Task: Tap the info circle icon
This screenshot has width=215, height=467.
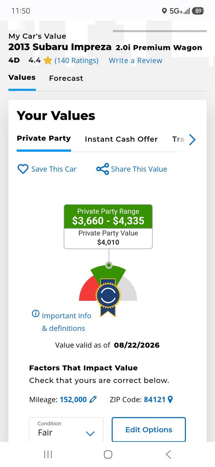Action: pyautogui.click(x=35, y=314)
